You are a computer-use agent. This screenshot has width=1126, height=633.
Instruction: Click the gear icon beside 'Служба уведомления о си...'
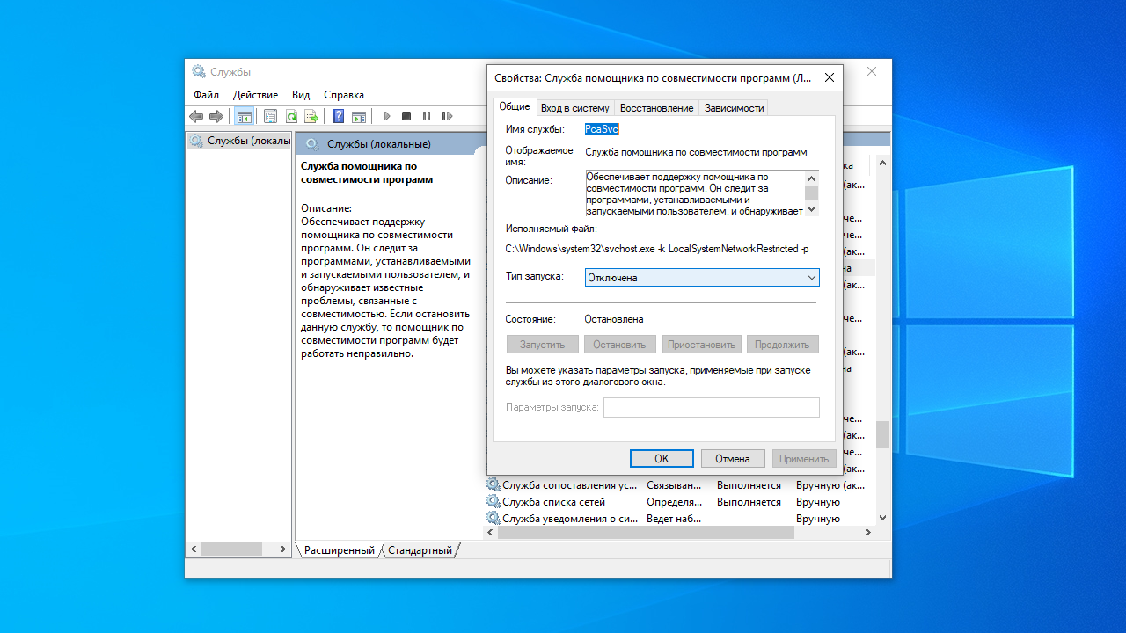click(x=494, y=519)
